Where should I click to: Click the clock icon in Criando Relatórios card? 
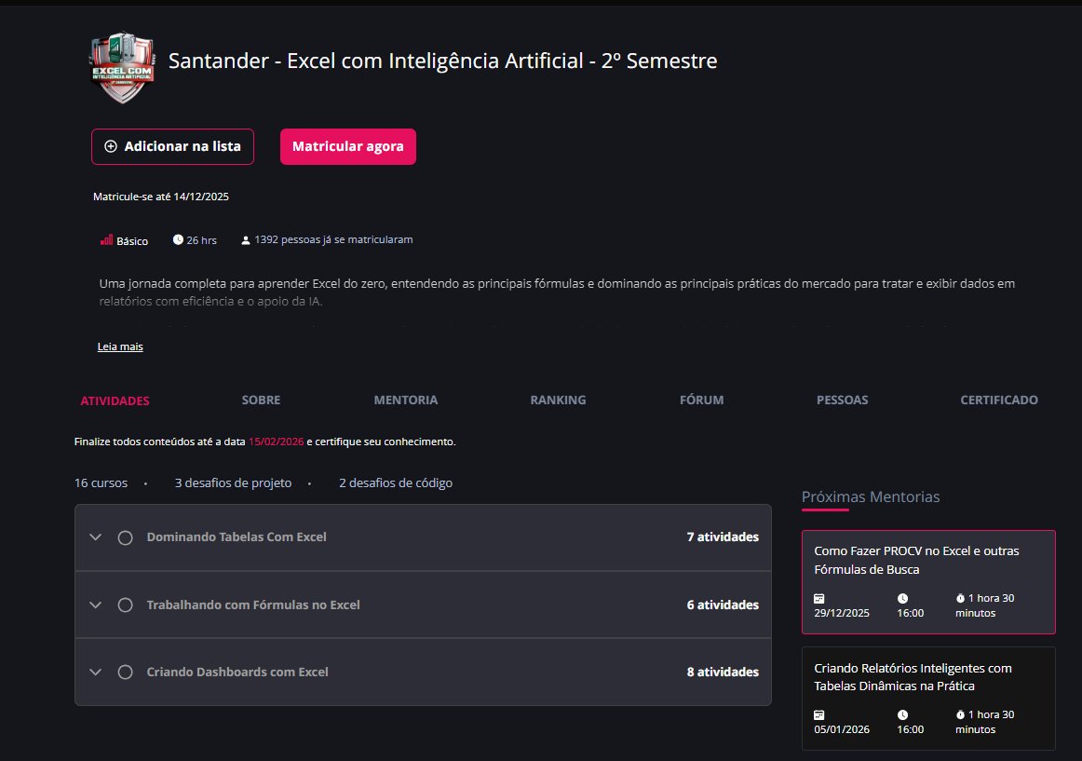click(x=902, y=714)
